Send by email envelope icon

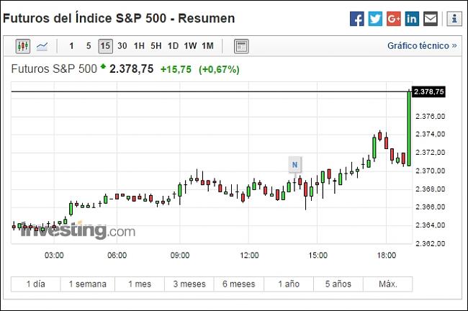coord(431,19)
